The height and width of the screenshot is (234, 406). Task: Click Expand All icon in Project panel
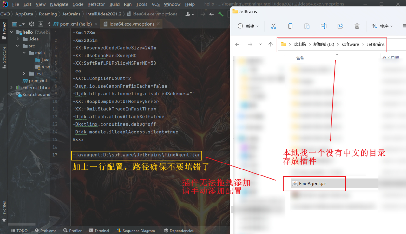coord(41,24)
